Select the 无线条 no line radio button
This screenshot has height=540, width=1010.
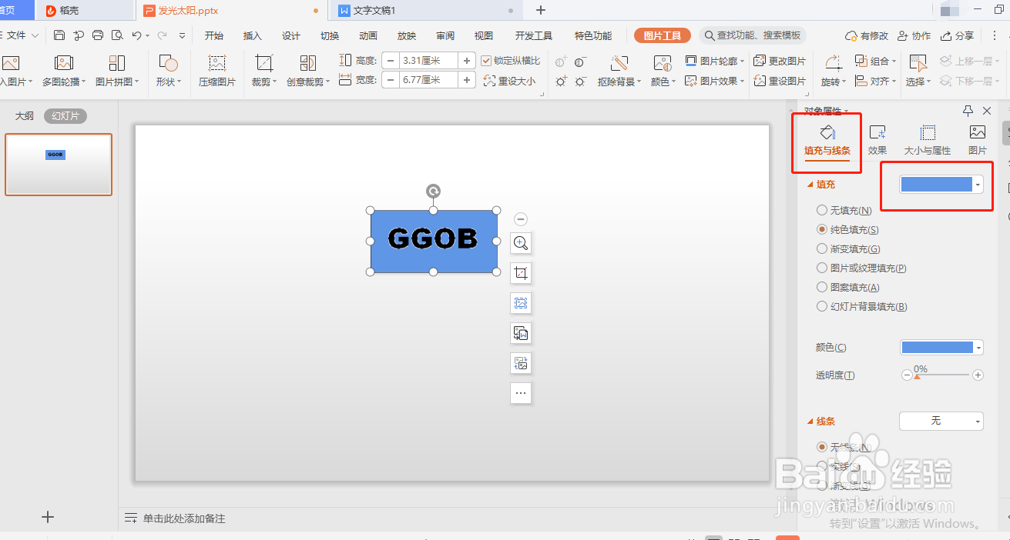coord(822,446)
